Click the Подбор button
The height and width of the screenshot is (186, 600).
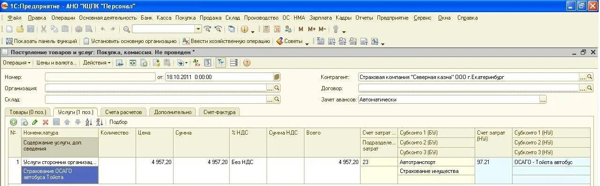pyautogui.click(x=118, y=122)
